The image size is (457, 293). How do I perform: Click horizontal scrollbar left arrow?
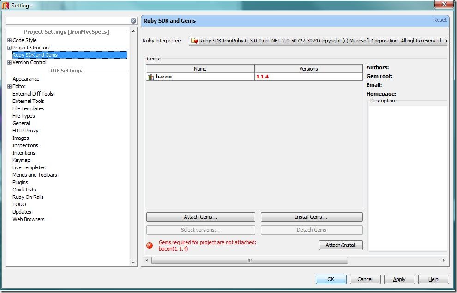(147, 260)
